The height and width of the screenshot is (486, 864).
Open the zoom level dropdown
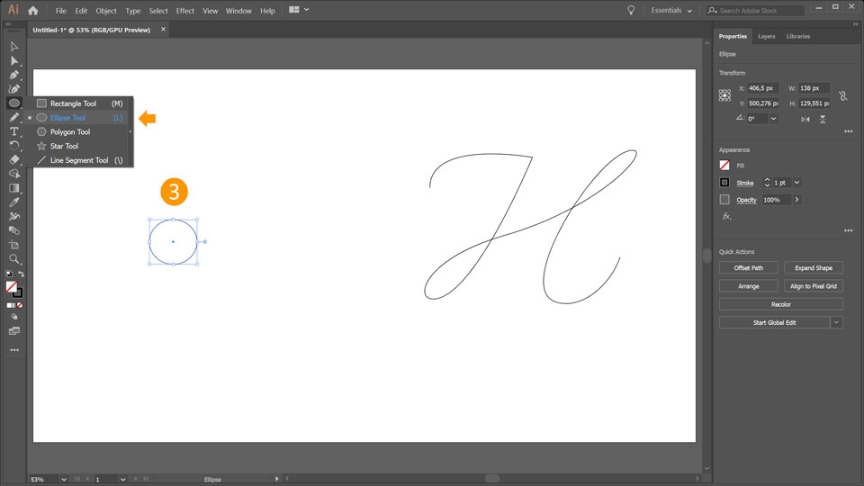pyautogui.click(x=64, y=480)
